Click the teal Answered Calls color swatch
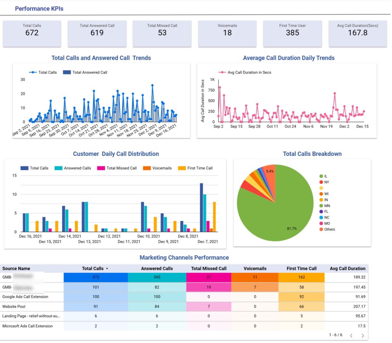The image size is (392, 343). click(57, 168)
